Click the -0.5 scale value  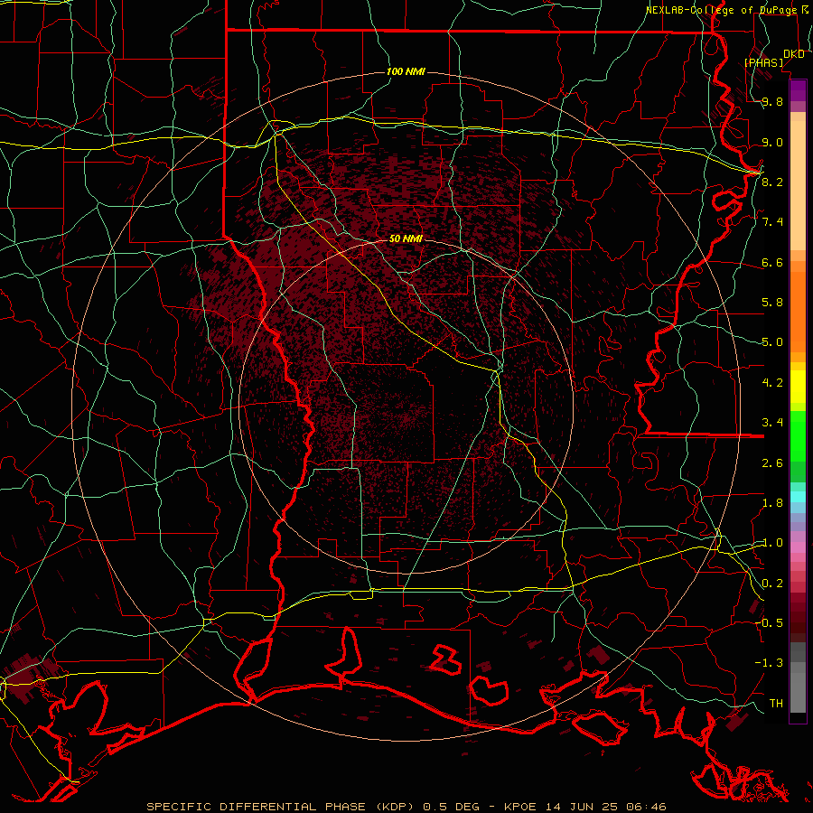(x=769, y=622)
